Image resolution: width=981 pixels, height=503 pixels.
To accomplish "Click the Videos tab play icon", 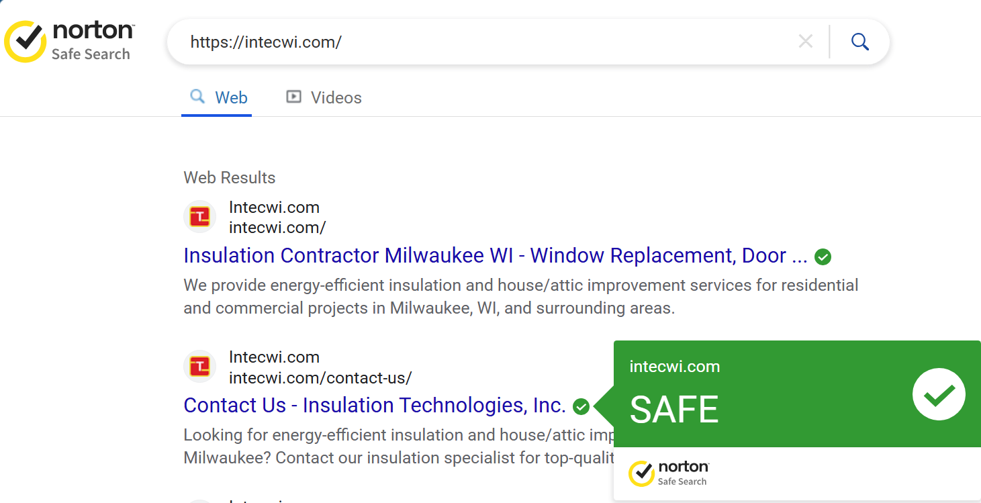I will [293, 97].
